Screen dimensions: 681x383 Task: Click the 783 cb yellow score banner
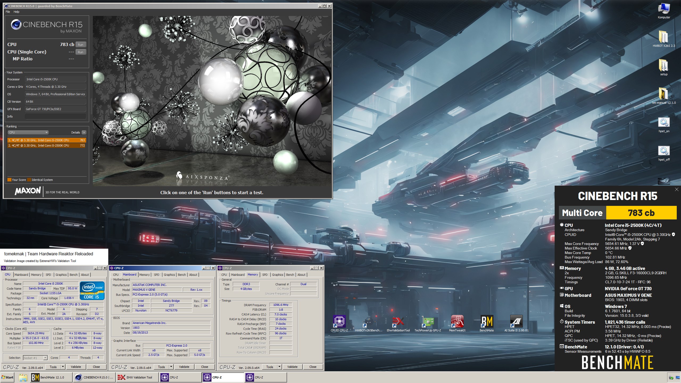tap(641, 213)
